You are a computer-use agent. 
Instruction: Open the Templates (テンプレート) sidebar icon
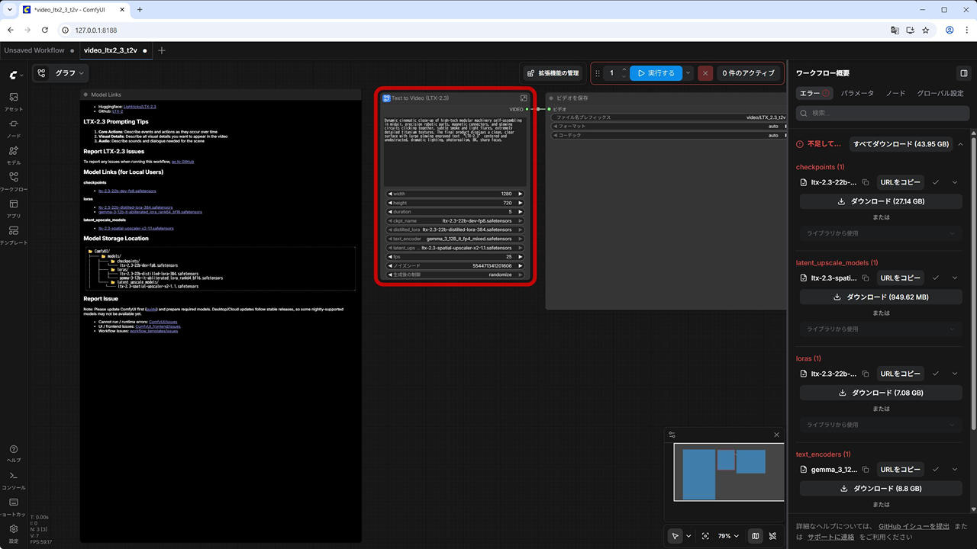click(x=14, y=235)
